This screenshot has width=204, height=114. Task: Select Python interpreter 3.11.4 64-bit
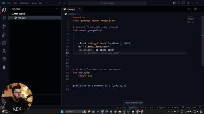[x=173, y=107]
